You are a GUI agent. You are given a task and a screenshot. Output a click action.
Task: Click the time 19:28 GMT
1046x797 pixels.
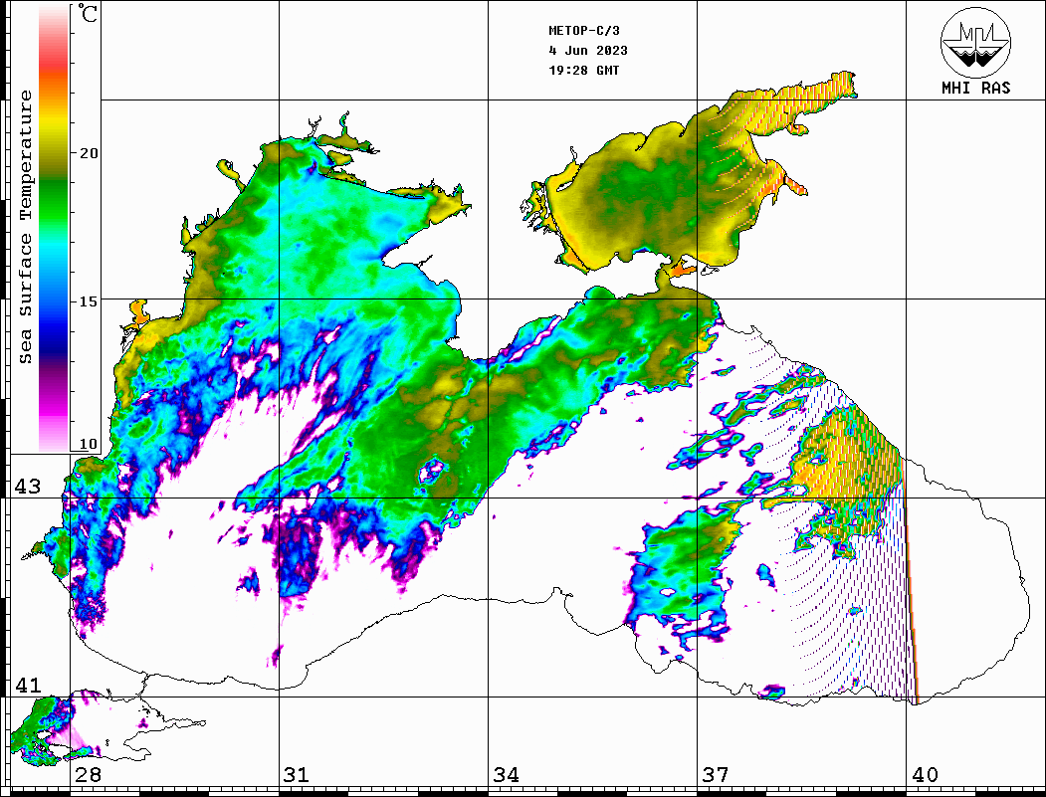[x=584, y=71]
